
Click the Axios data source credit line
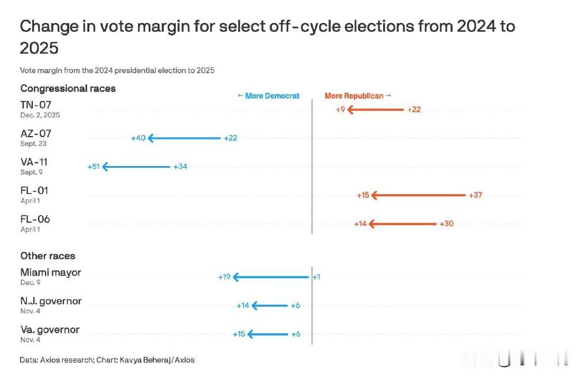[x=107, y=360]
